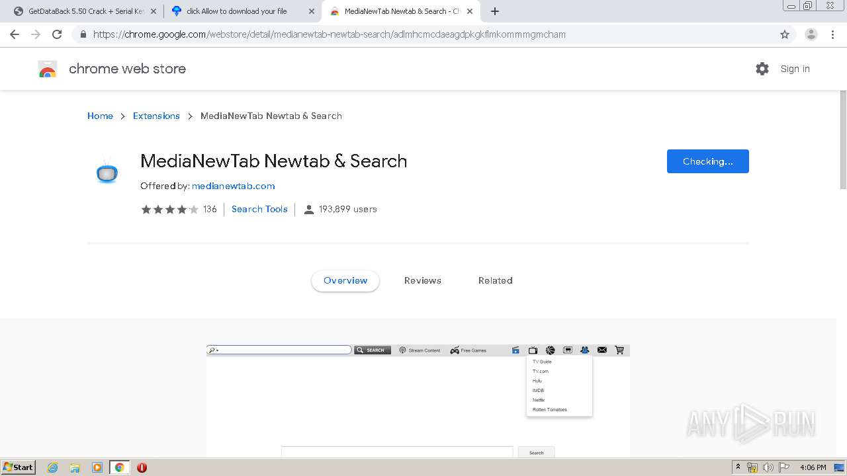The width and height of the screenshot is (847, 476).
Task: Switch to the Reviews tab
Action: pyautogui.click(x=423, y=280)
